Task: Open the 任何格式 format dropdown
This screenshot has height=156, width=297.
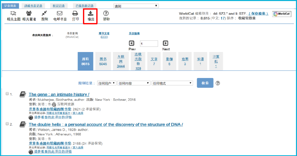Action: click(x=172, y=83)
